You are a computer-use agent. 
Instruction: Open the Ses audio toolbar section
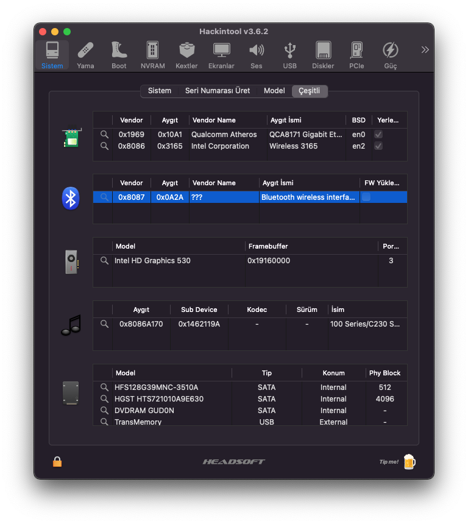pyautogui.click(x=257, y=55)
